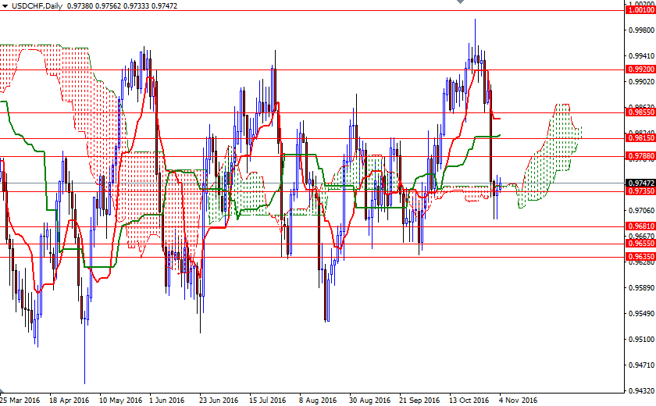Click the 8 Aug 2016 date label
Screen dimensions: 656x406
point(319,401)
